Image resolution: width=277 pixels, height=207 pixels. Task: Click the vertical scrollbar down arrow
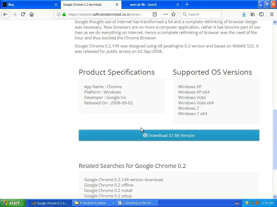tap(275, 196)
